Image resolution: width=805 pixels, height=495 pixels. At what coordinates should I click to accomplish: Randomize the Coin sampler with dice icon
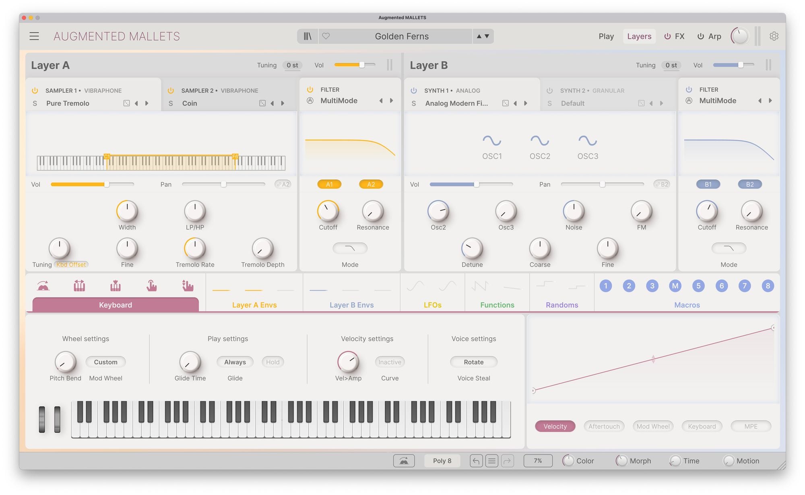262,103
